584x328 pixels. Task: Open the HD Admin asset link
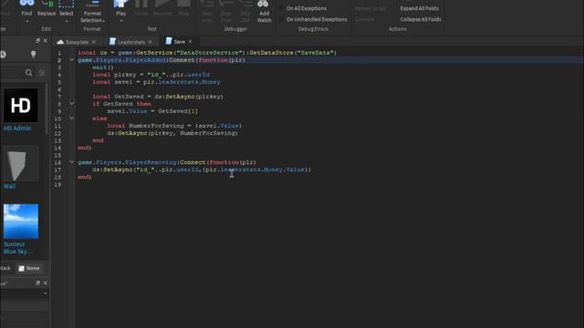coord(17,128)
